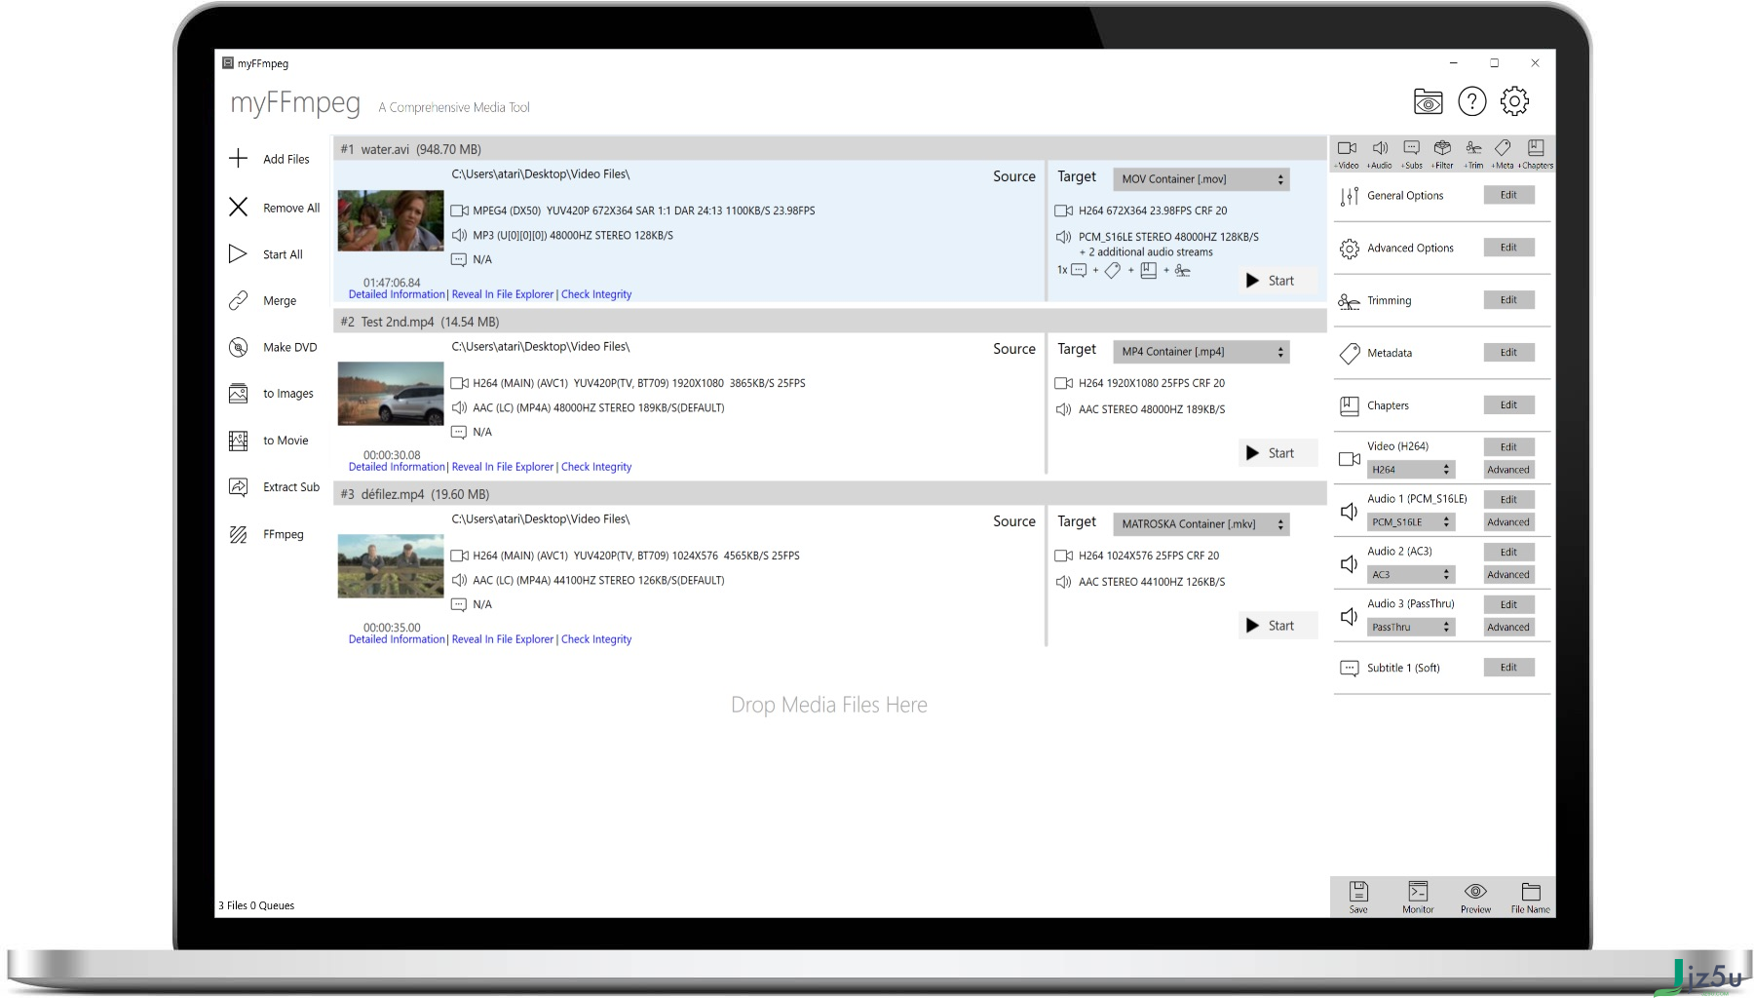1754x998 pixels.
Task: Open the MATROSKA Container target dropdown
Action: [x=1201, y=524]
